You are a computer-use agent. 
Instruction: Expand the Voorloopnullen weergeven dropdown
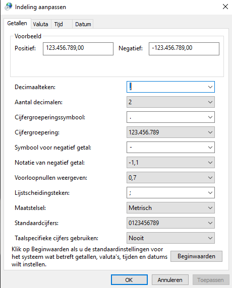tap(170, 178)
